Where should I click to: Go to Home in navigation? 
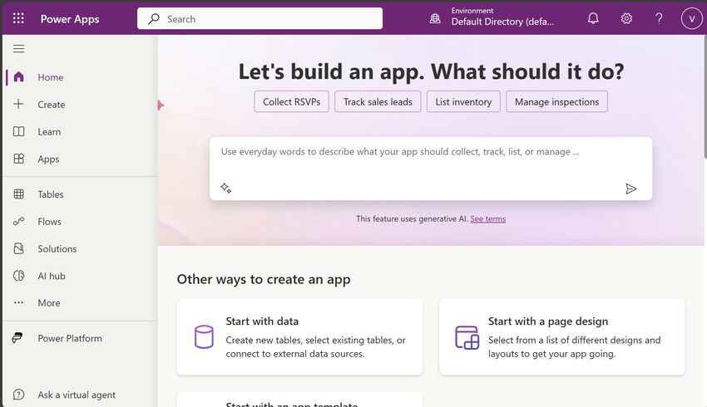click(51, 77)
